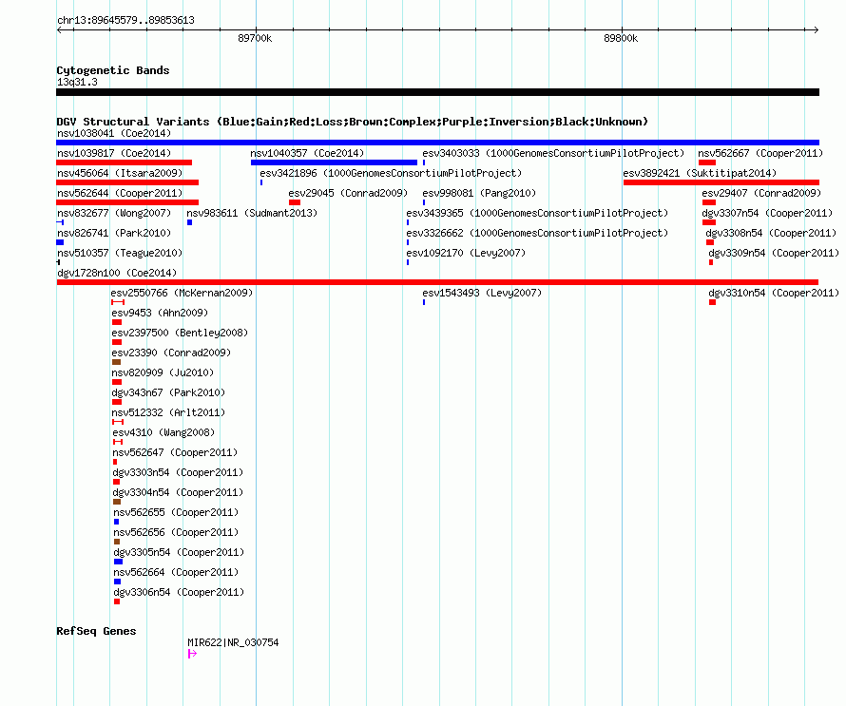Open esv9453 (Ahn2009) variant
Viewport: 846px width, 706px height.
click(160, 313)
